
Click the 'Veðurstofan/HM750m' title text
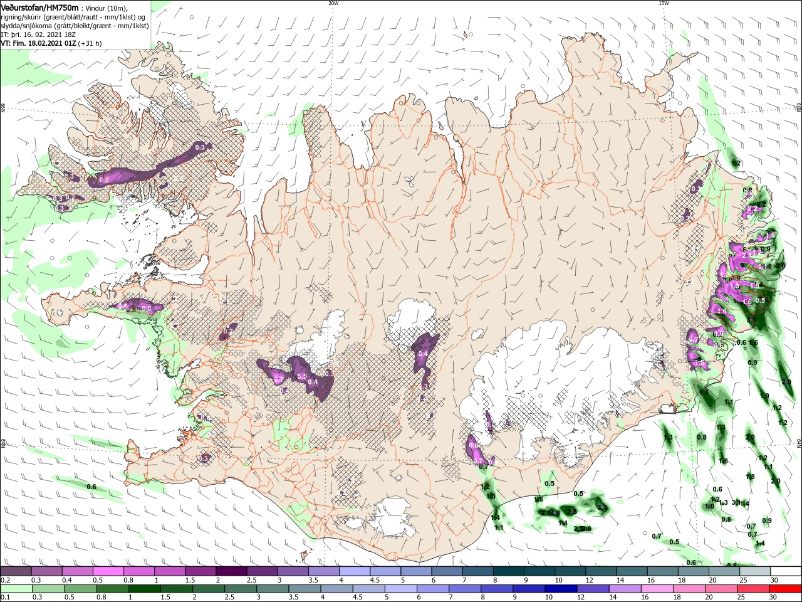[x=39, y=7]
